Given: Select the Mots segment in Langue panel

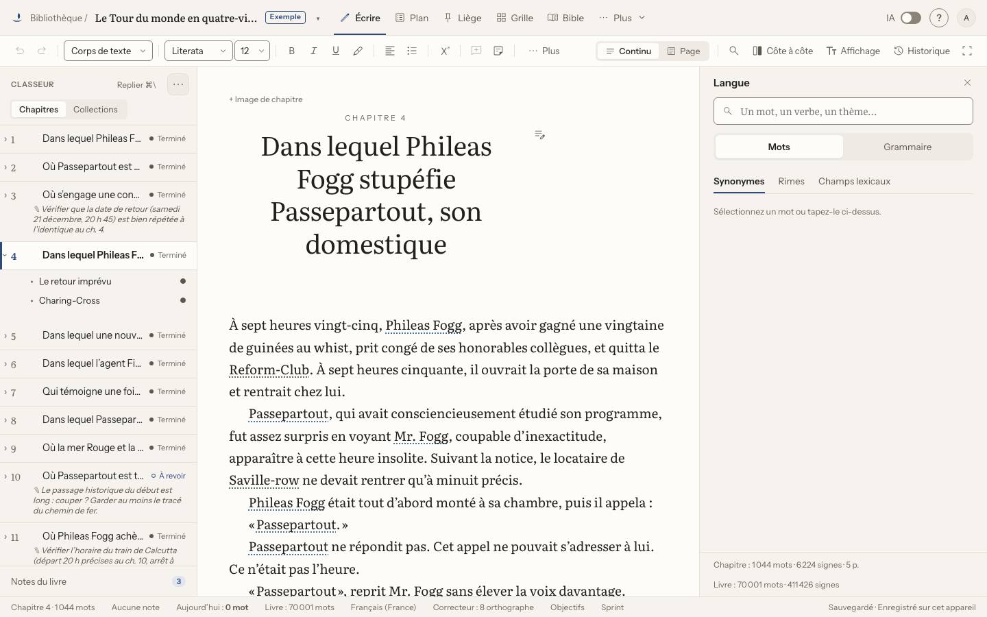Looking at the screenshot, I should 779,147.
